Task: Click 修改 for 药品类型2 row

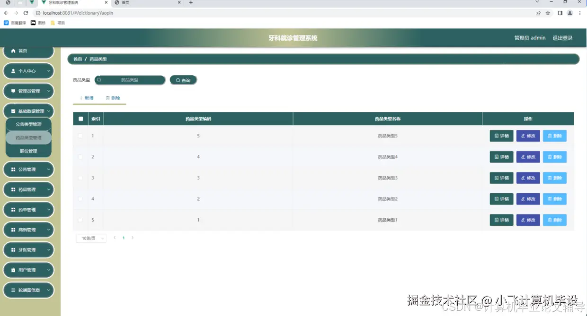Action: (x=528, y=199)
